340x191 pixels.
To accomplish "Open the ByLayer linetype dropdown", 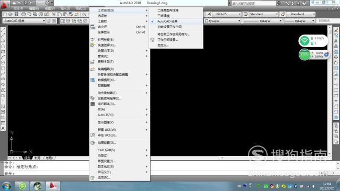I will [x=262, y=21].
